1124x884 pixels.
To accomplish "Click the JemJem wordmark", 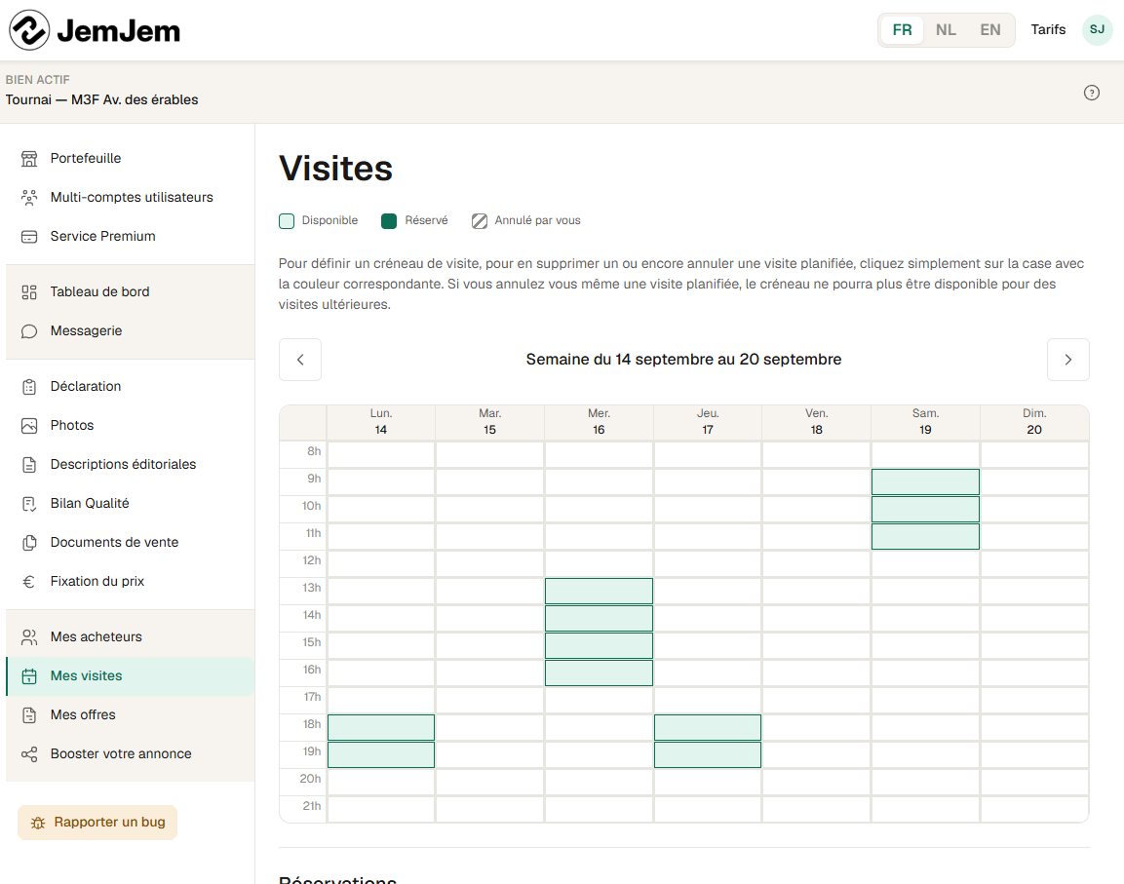I will [118, 31].
